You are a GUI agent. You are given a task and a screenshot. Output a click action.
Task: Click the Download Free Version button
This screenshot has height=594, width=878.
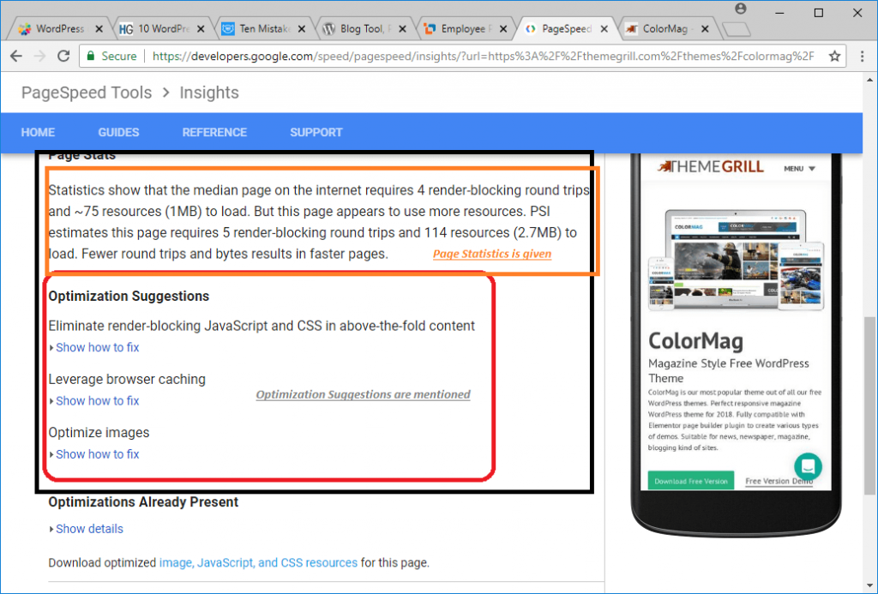click(x=691, y=481)
